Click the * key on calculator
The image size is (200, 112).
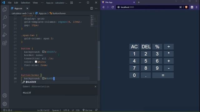point(169,54)
